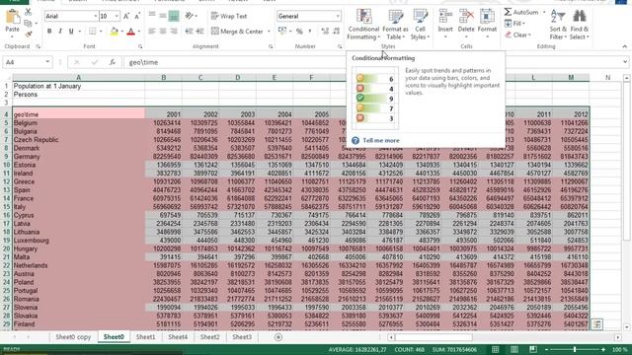
Task: Click the Format cells button
Action: [487, 25]
